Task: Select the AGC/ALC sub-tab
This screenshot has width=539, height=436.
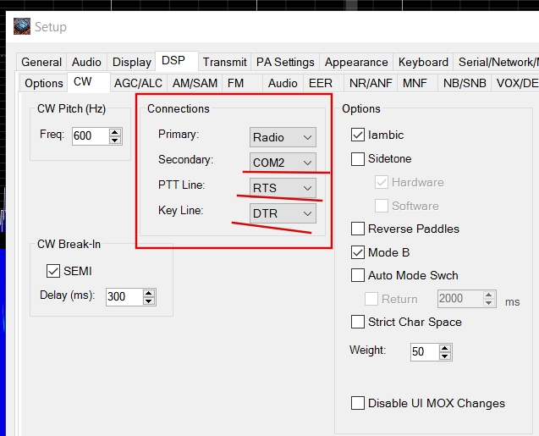Action: (x=139, y=83)
